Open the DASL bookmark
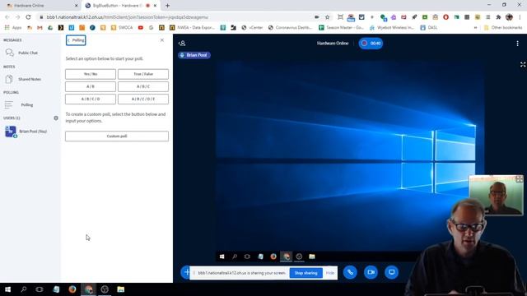The height and width of the screenshot is (296, 527). tap(429, 27)
